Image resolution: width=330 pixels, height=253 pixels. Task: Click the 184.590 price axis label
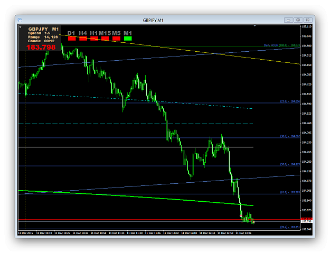(307, 104)
